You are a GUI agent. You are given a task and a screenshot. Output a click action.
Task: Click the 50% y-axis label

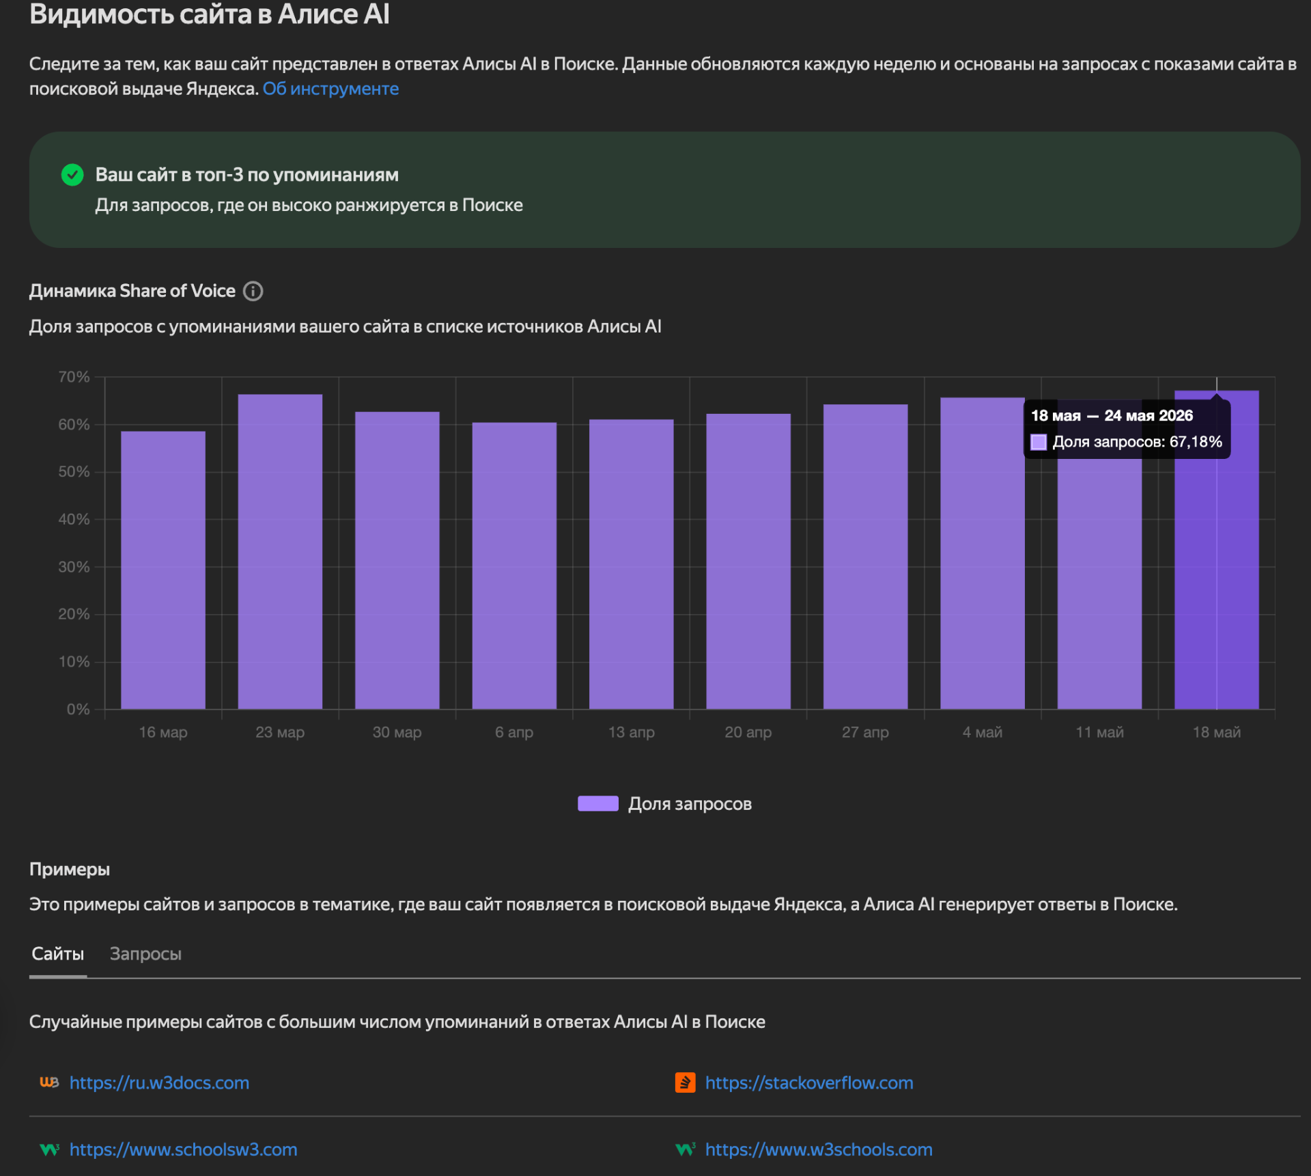74,472
